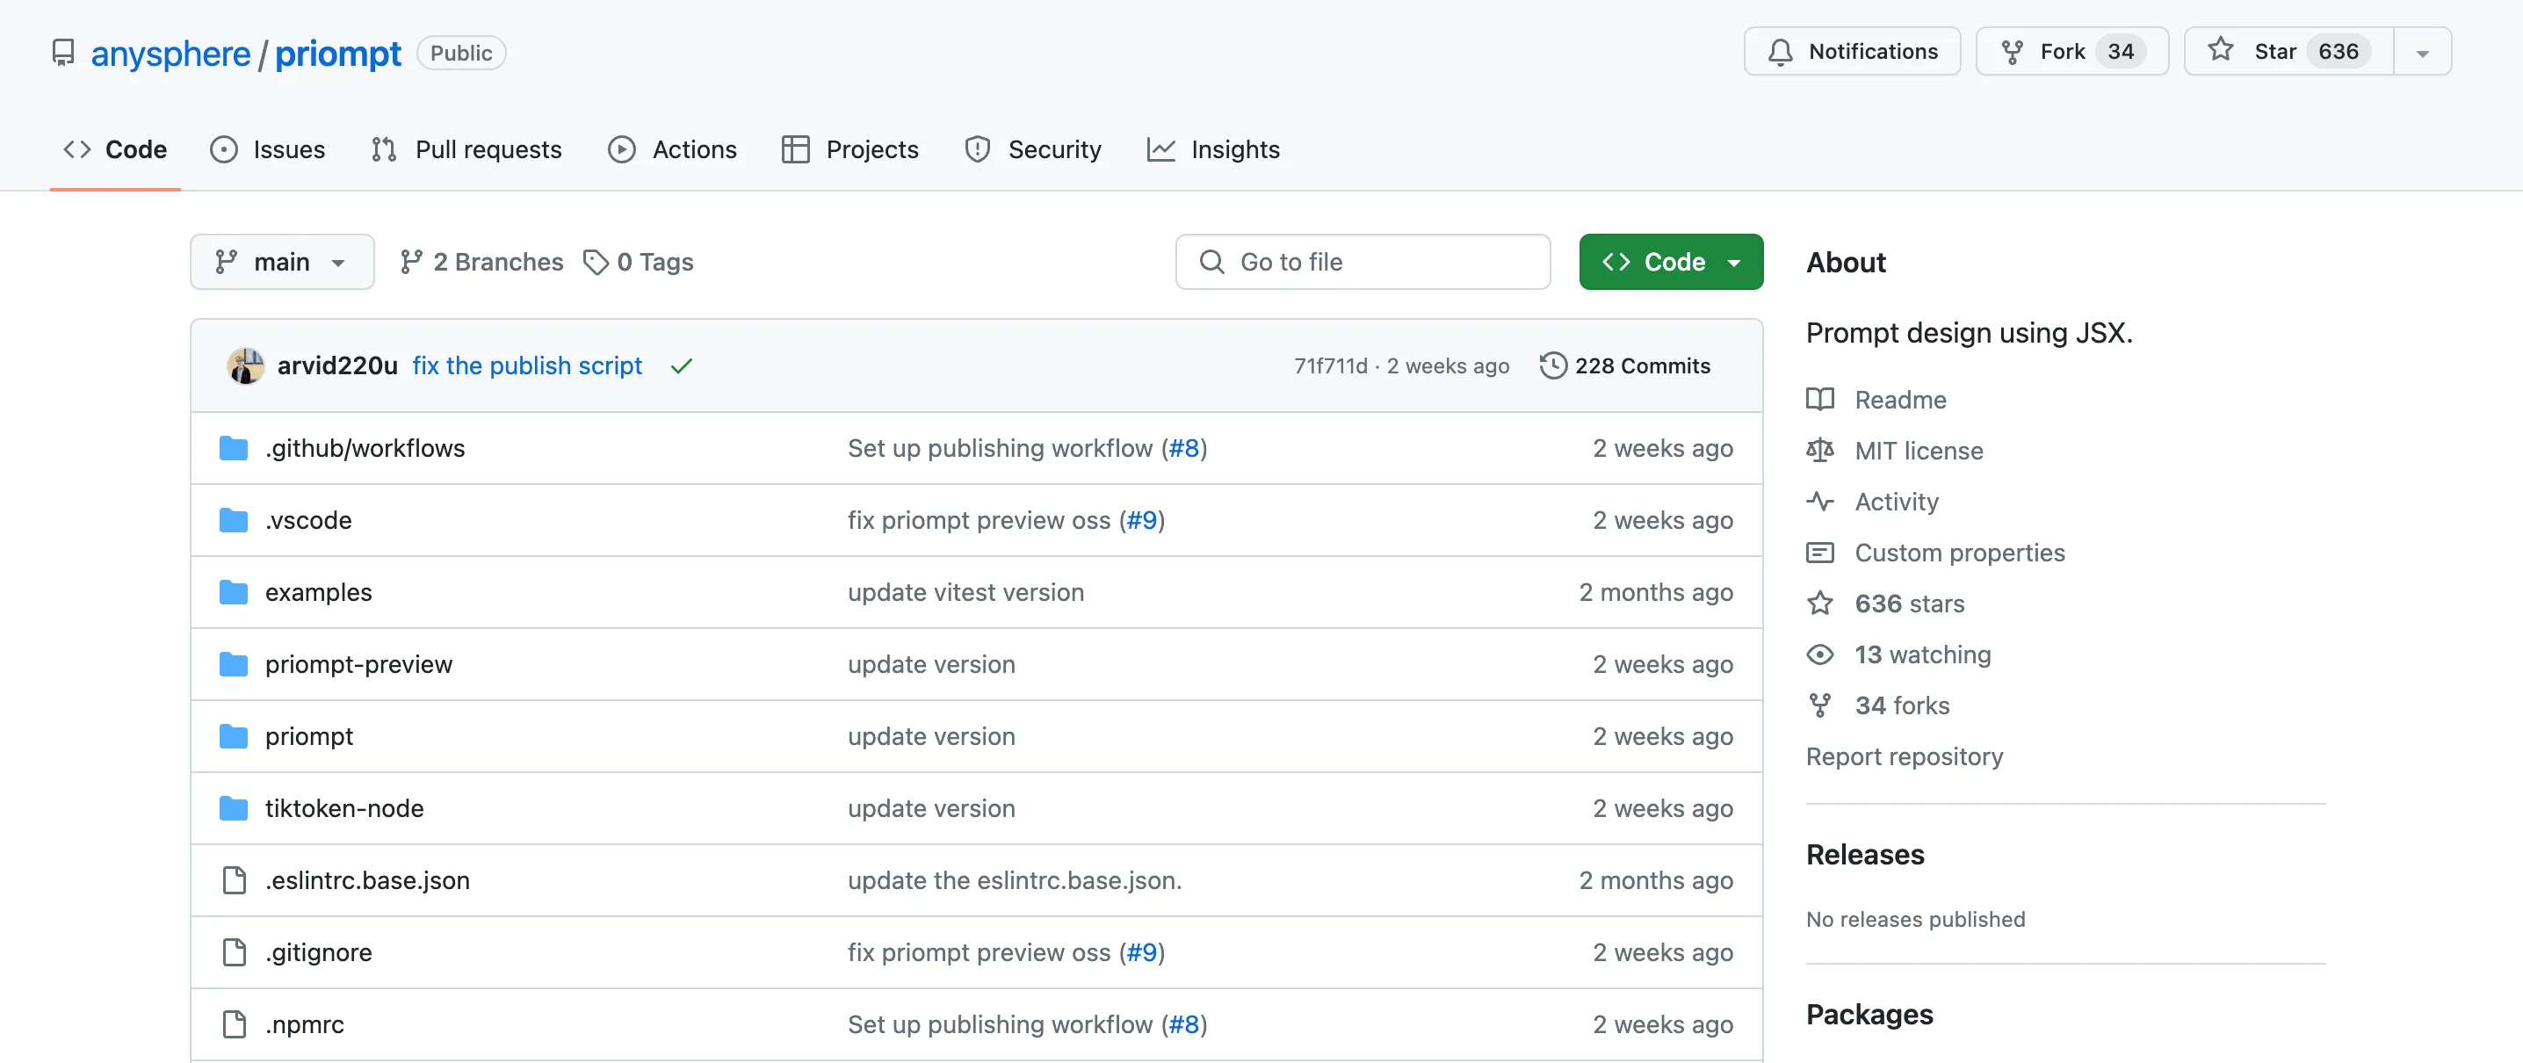This screenshot has width=2523, height=1063.
Task: Click 'update vitest version' commit message
Action: tap(965, 592)
